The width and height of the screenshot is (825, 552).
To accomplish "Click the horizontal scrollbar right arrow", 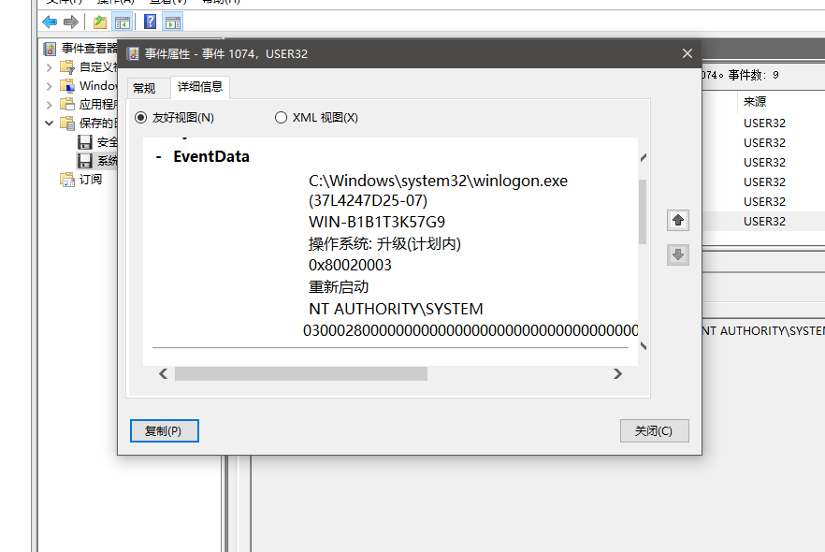I will (617, 373).
